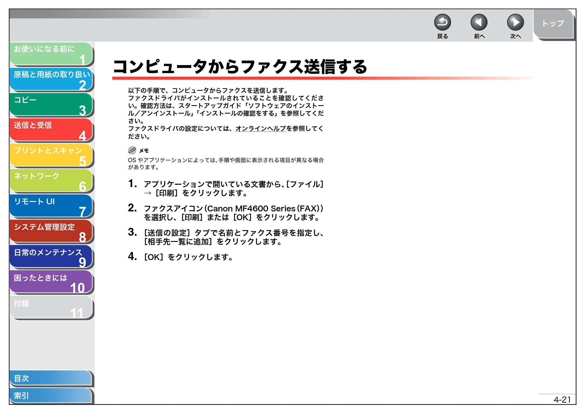The height and width of the screenshot is (414, 585).
Task: Open the 索引 index button
Action: [x=51, y=396]
